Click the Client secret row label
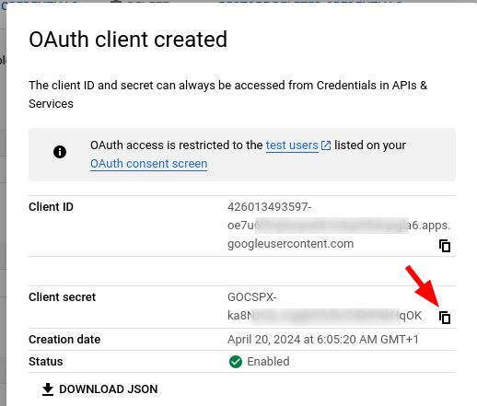Screen dimensions: 477x406 coord(63,297)
